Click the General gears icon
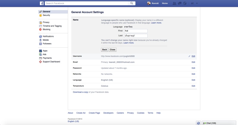Viewport: 238px width, 125px height. pyautogui.click(x=40, y=12)
